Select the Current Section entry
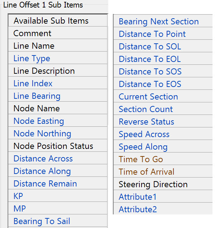 coord(148,97)
